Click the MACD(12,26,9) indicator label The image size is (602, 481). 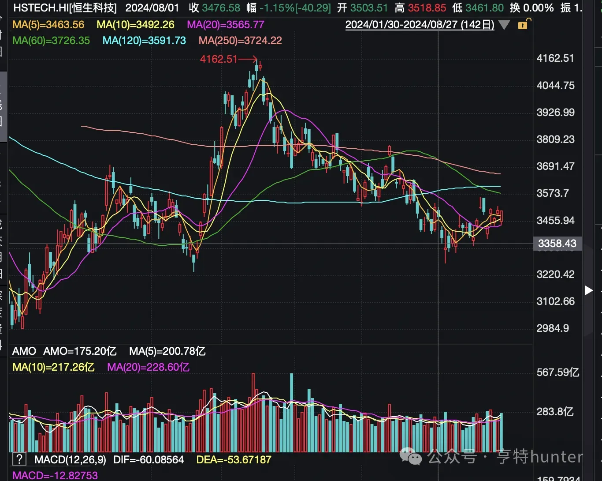pyautogui.click(x=70, y=460)
